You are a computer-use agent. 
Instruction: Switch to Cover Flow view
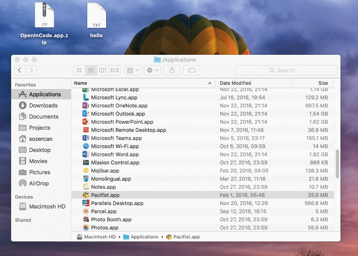coord(114,70)
